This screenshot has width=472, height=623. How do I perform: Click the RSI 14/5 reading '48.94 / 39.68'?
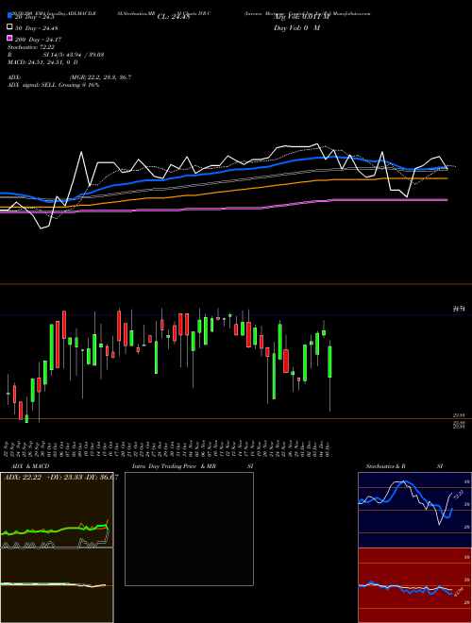point(85,55)
